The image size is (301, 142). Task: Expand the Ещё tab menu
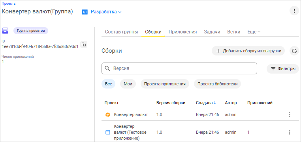pos(254,32)
